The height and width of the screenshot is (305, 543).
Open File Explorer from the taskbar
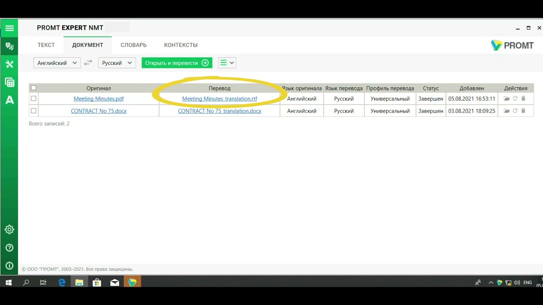79,283
